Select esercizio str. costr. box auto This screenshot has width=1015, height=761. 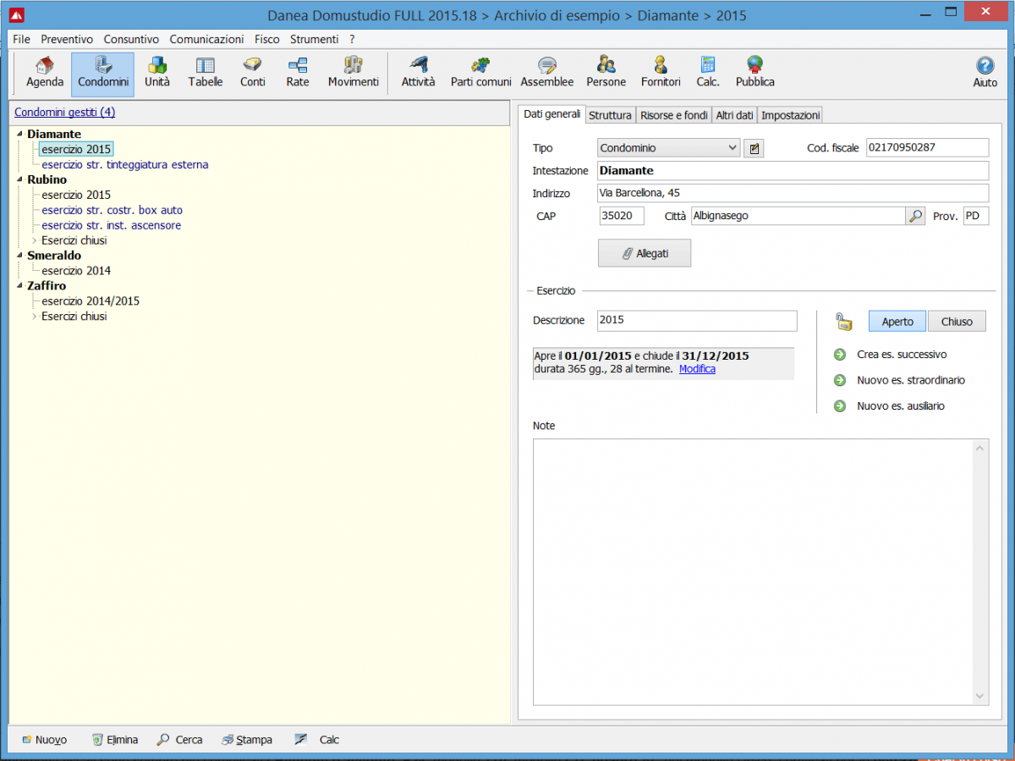pyautogui.click(x=112, y=210)
